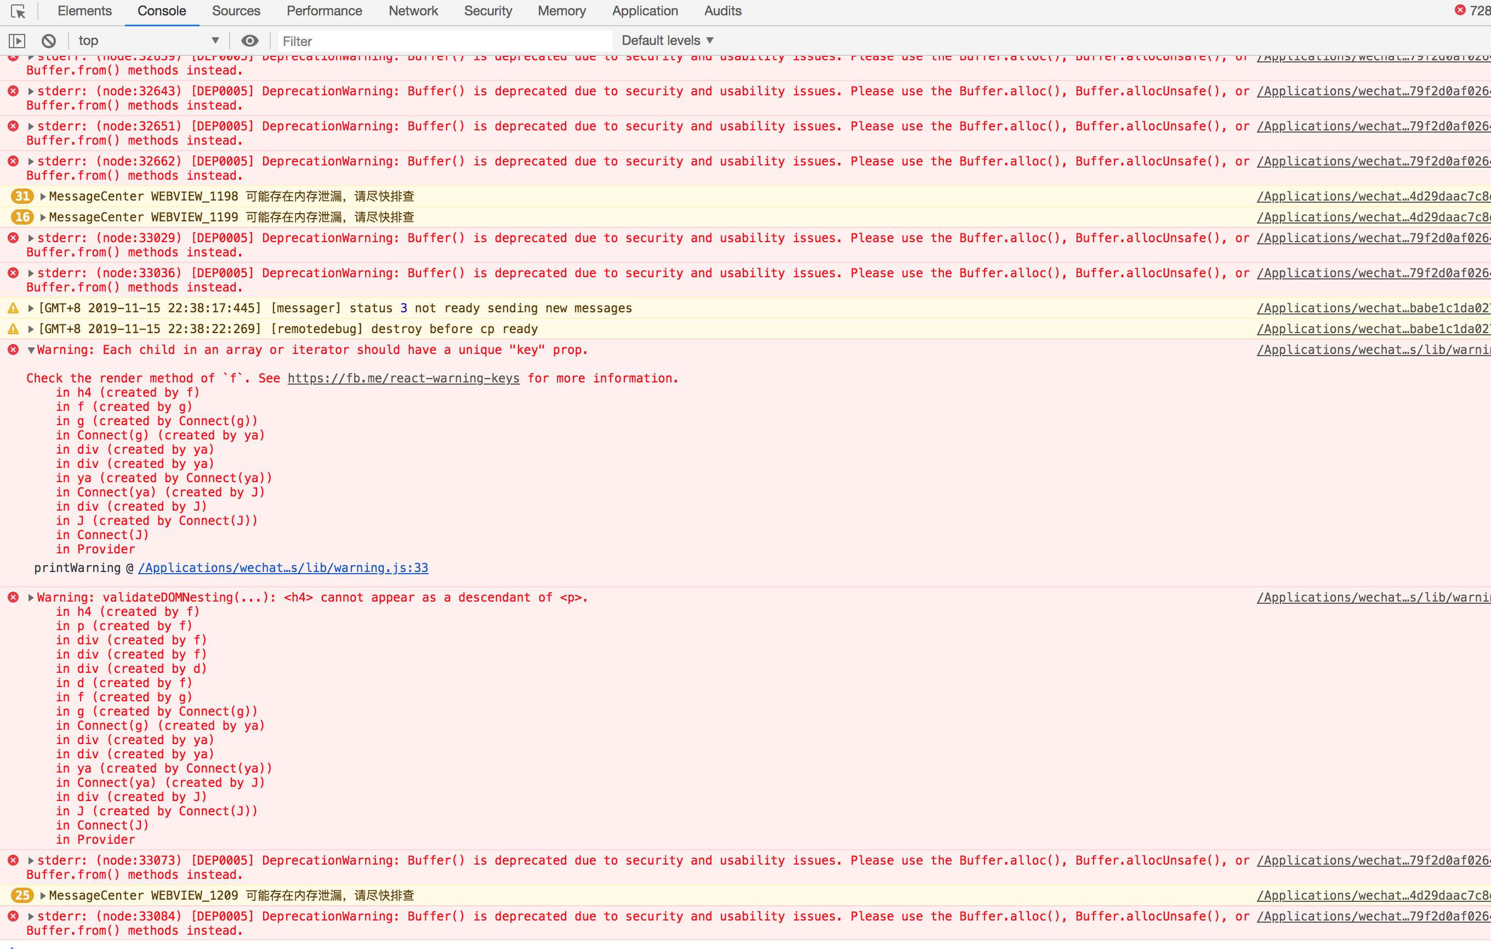The width and height of the screenshot is (1491, 949).
Task: Open source link for remotedebug destroy warning
Action: [1373, 330]
